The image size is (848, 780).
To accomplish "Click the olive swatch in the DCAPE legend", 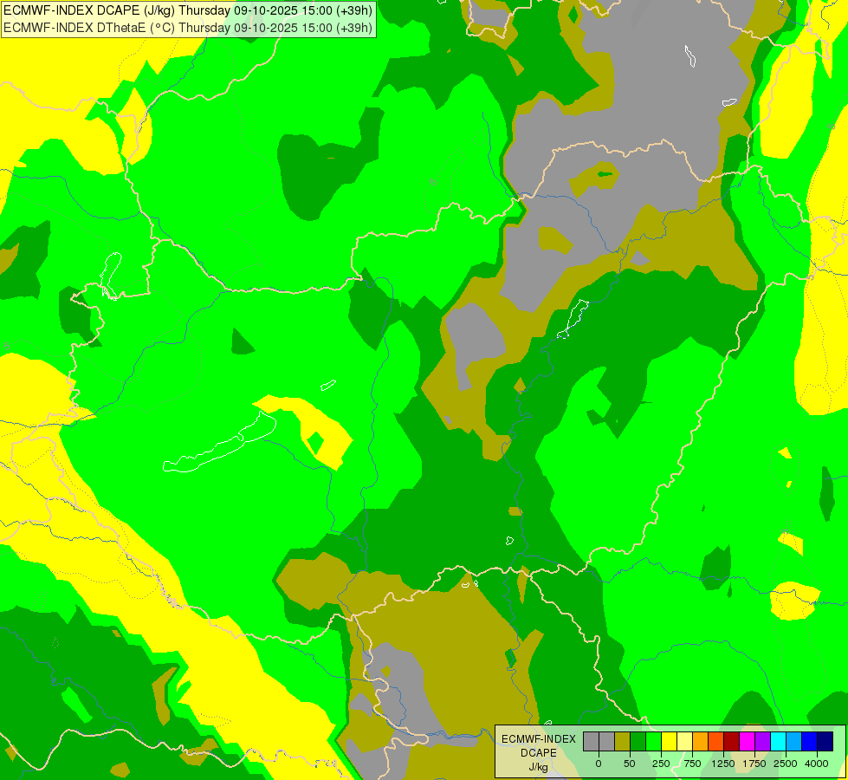I will point(623,742).
